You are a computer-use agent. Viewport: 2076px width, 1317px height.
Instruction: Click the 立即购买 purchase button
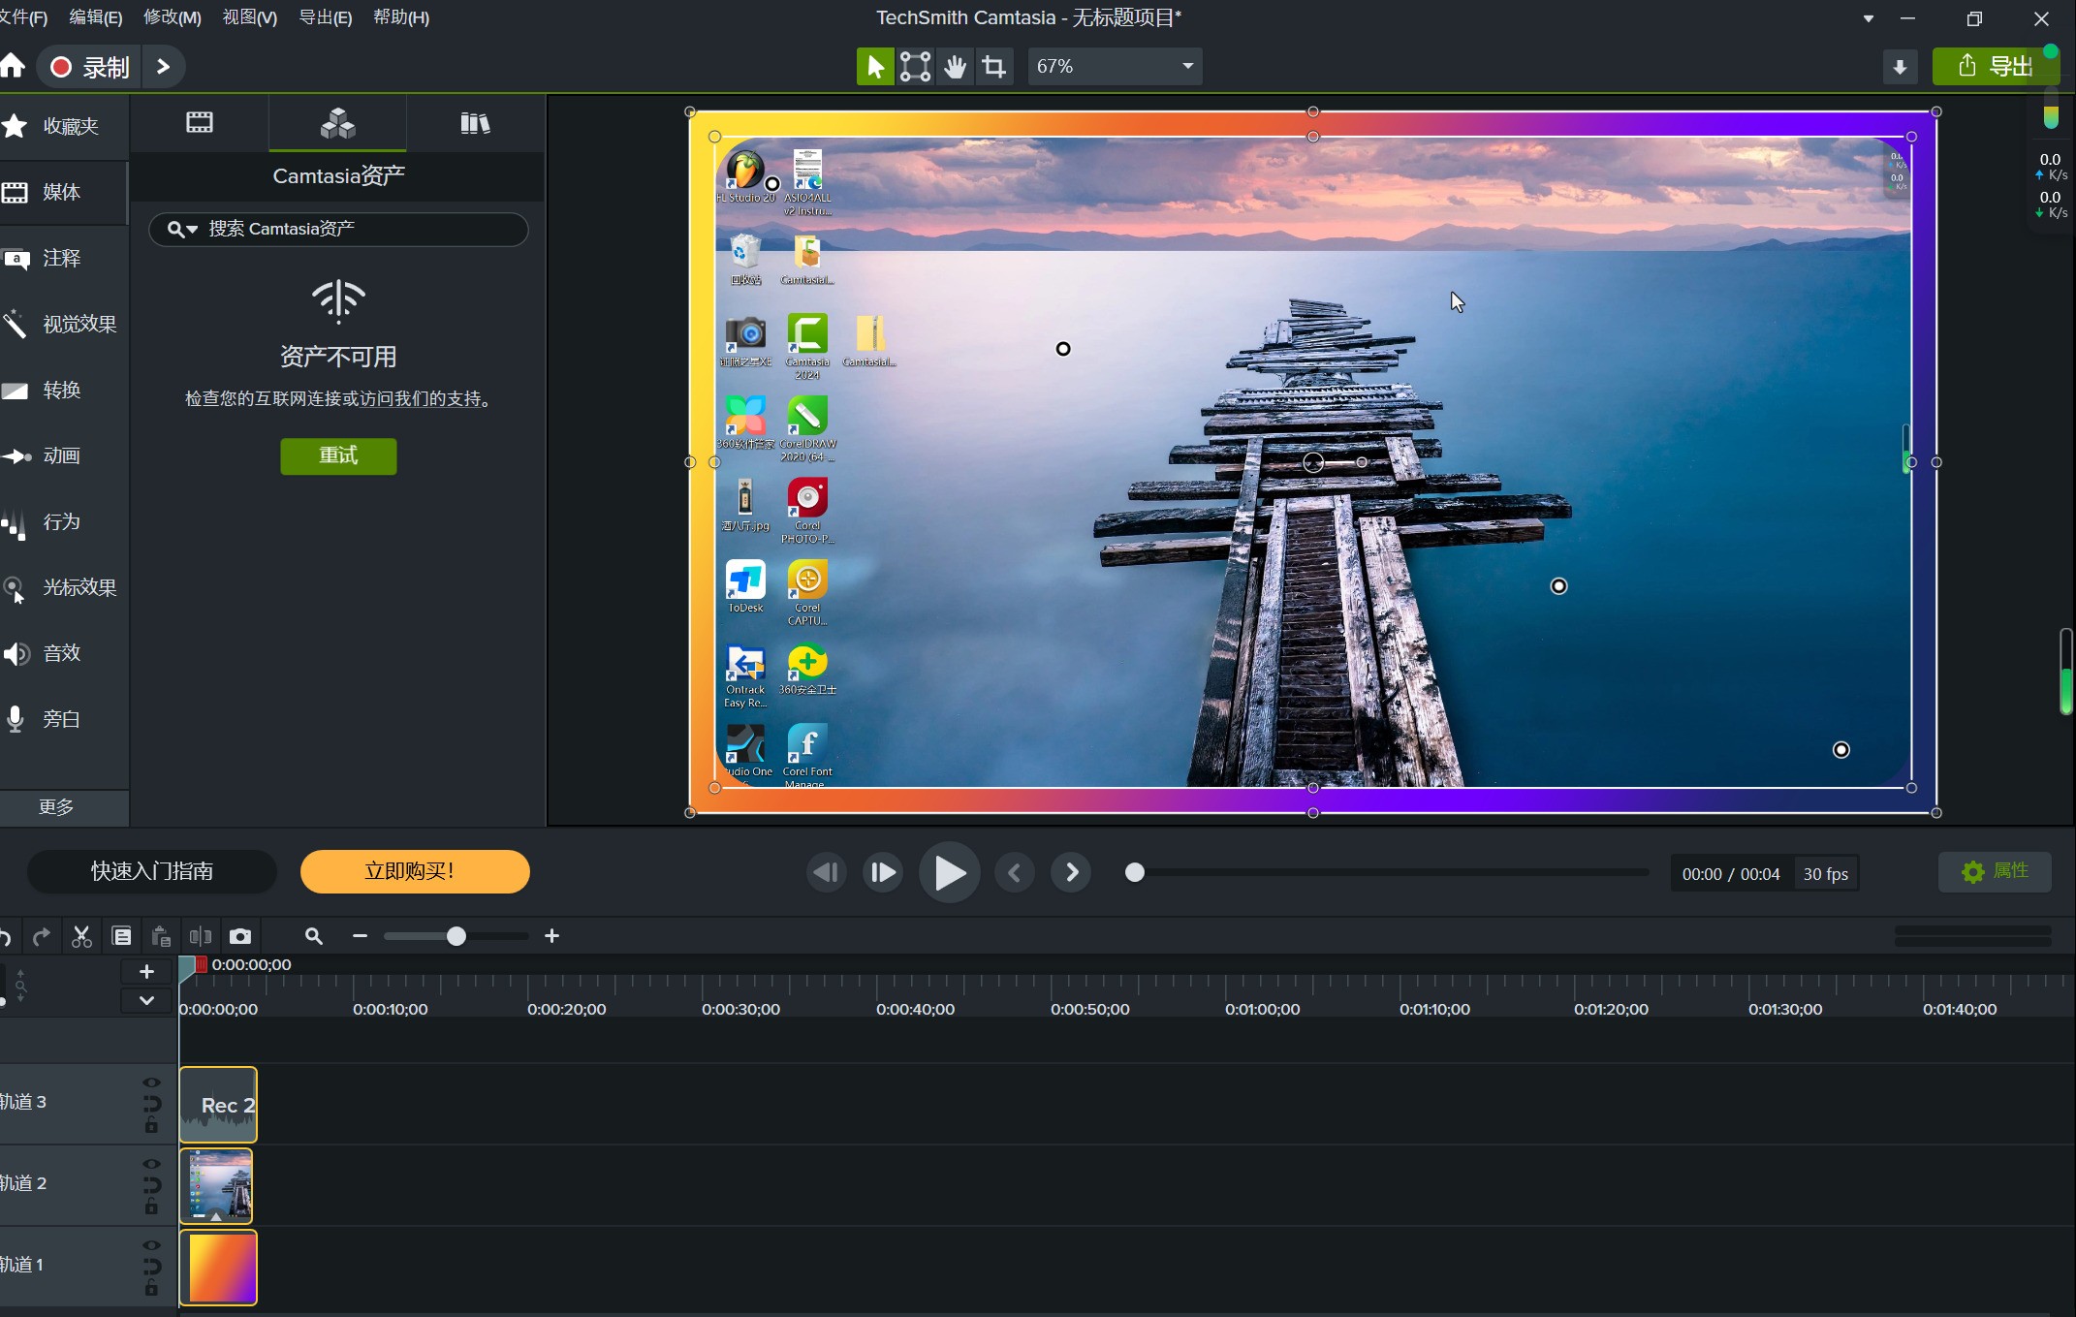[414, 871]
